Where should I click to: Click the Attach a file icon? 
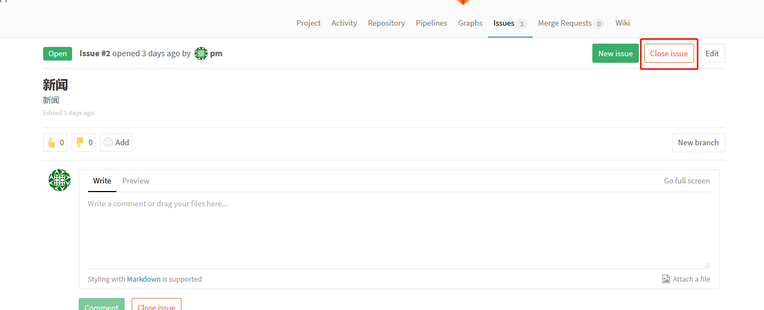(666, 279)
